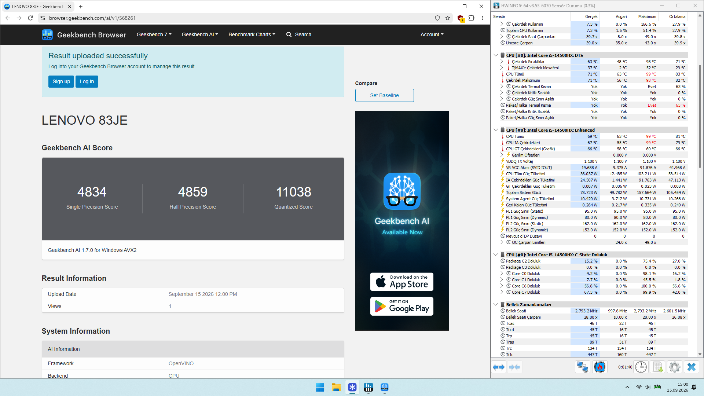Image resolution: width=704 pixels, height=396 pixels.
Task: Open File Explorer from taskbar
Action: [x=336, y=387]
